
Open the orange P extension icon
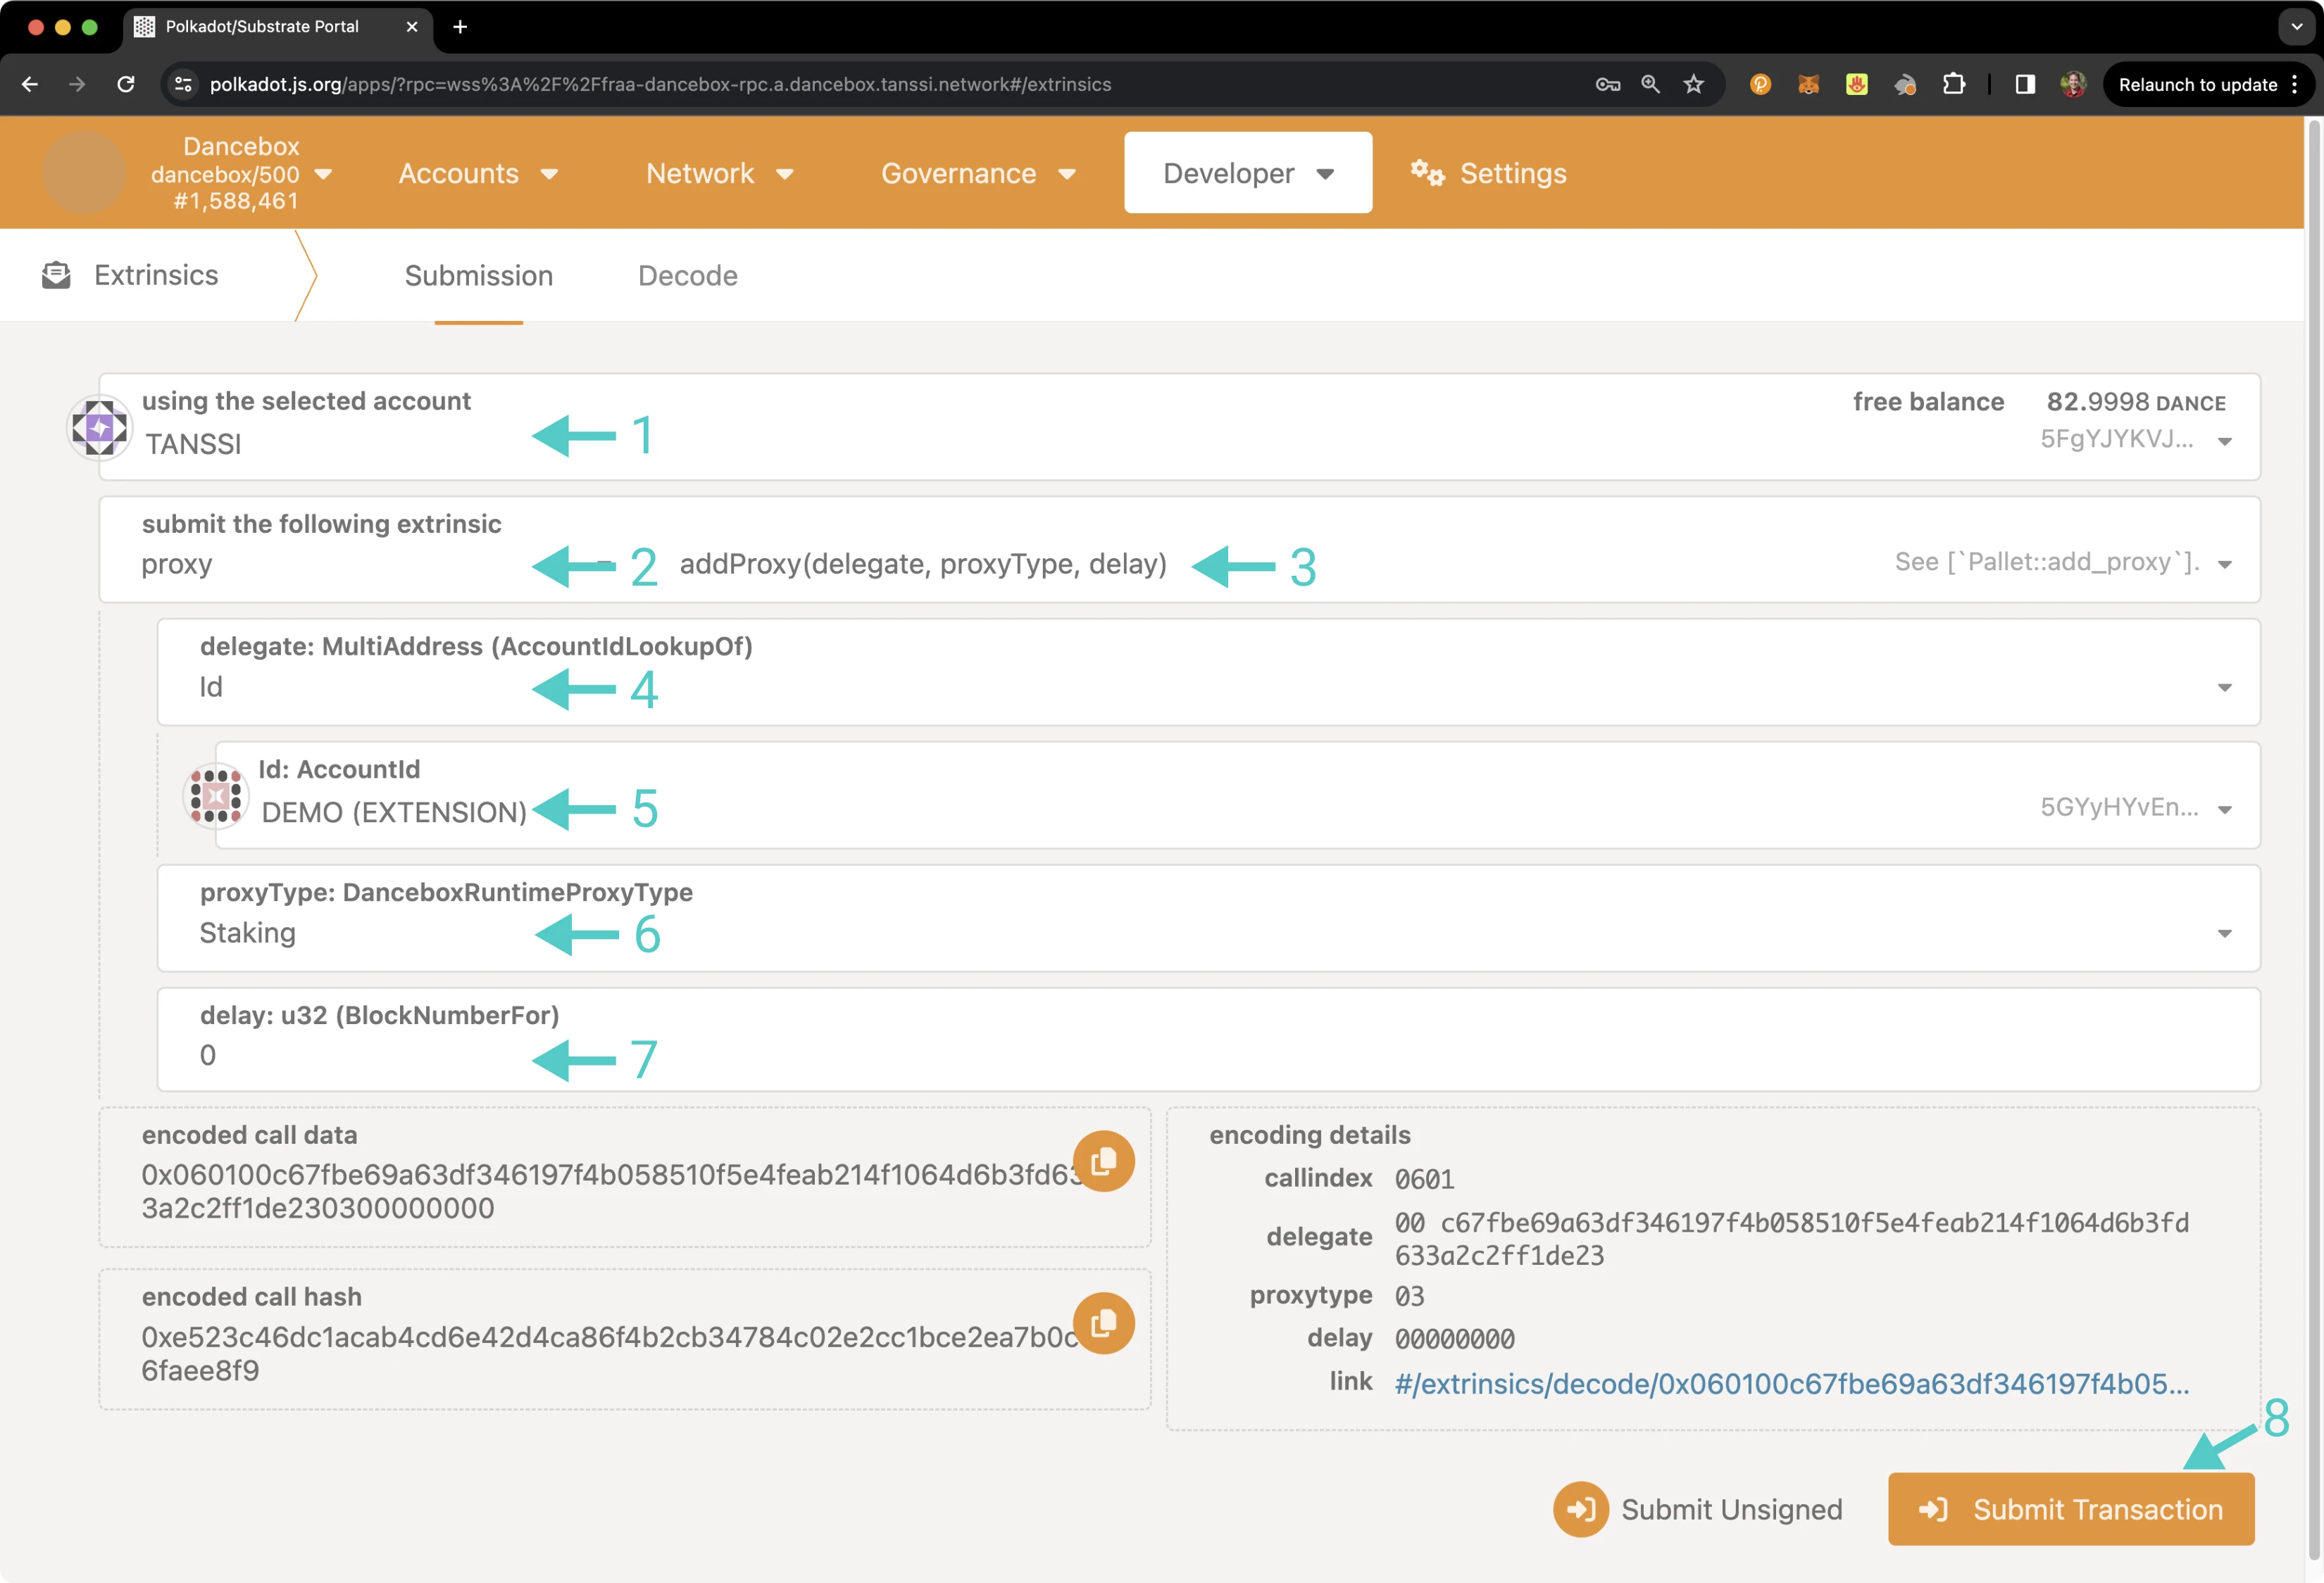[1760, 85]
